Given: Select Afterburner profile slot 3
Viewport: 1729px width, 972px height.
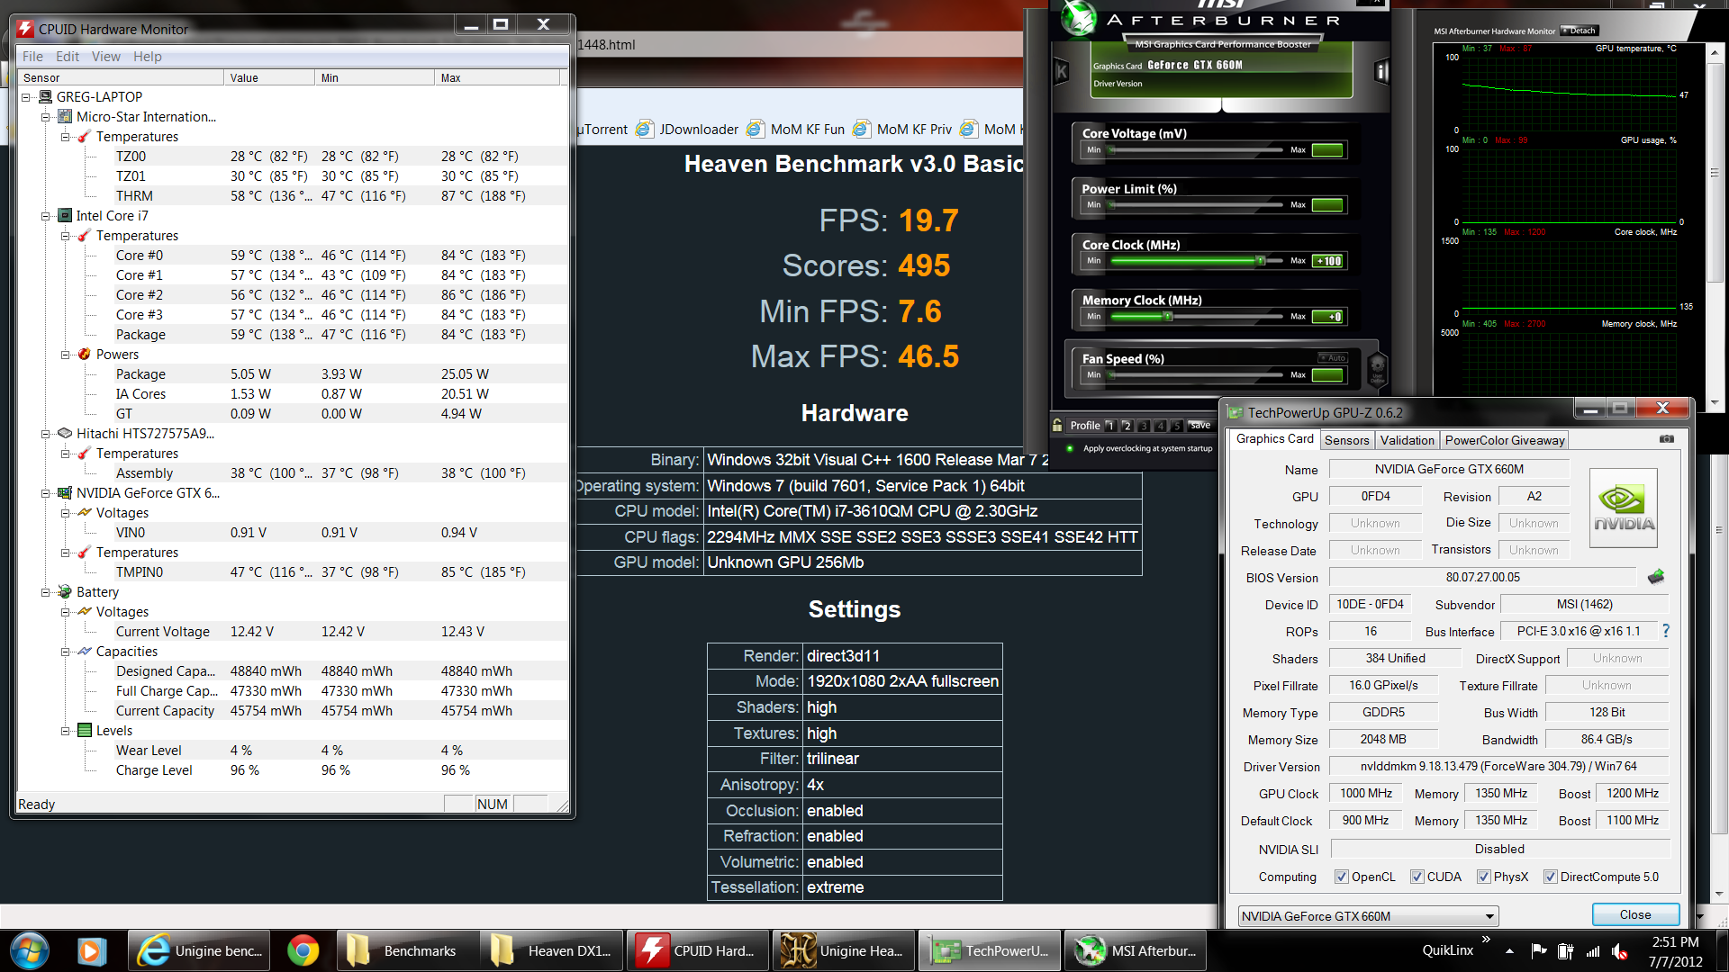Looking at the screenshot, I should tap(1144, 426).
